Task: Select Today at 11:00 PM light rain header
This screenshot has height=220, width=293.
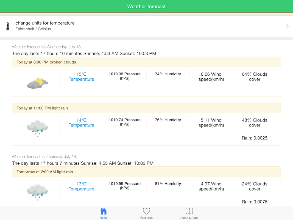Action: (x=42, y=108)
